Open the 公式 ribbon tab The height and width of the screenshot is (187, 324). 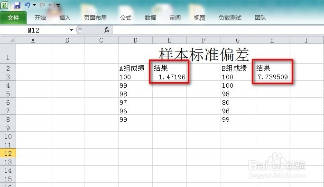(125, 17)
